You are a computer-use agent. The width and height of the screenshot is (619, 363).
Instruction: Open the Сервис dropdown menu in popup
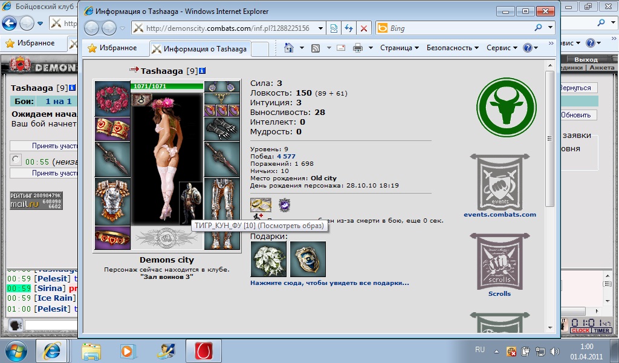[502, 48]
